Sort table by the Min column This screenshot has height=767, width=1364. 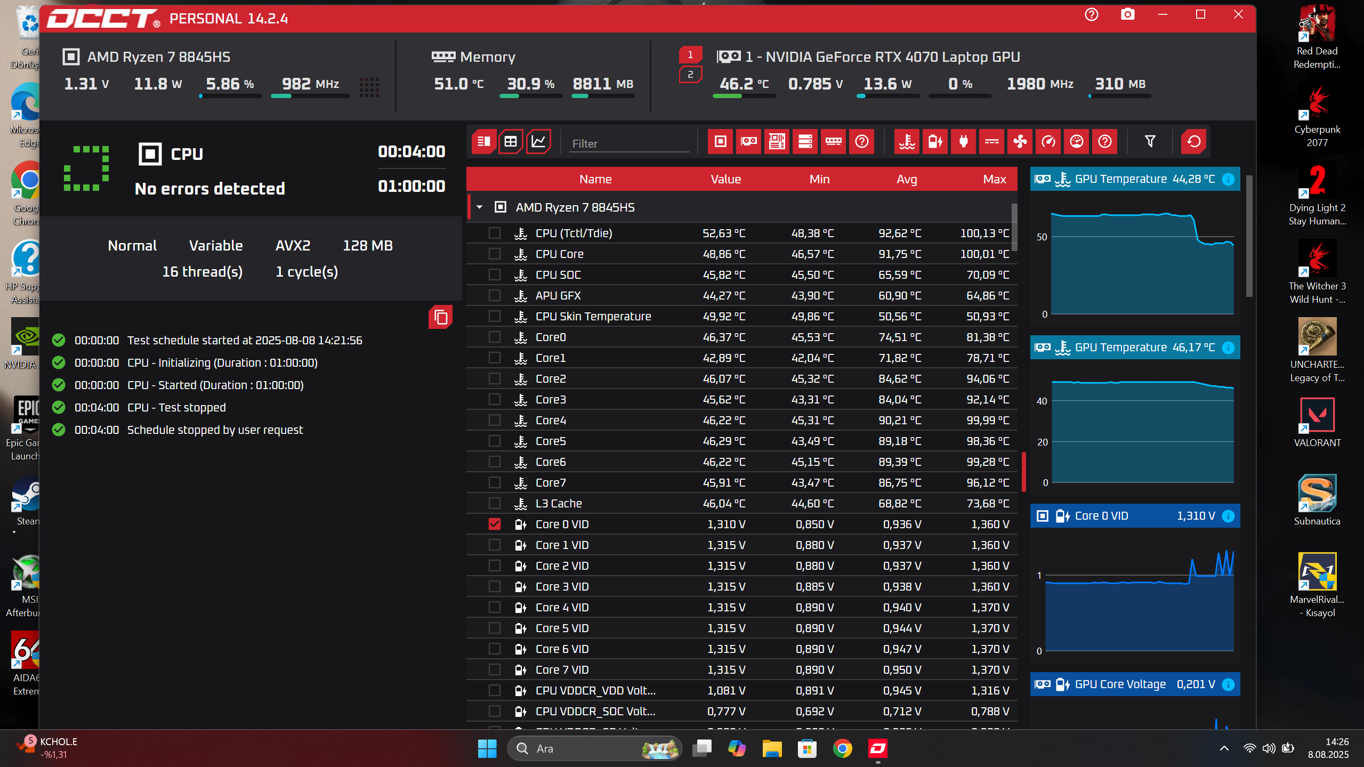(x=819, y=179)
